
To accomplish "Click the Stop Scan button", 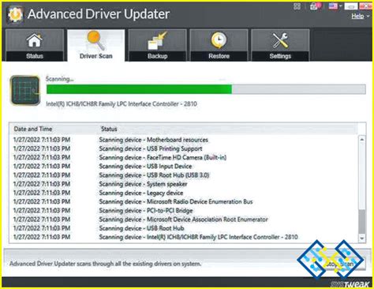I will tap(339, 264).
